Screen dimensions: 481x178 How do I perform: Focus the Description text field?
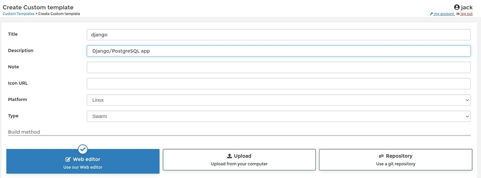(278, 51)
